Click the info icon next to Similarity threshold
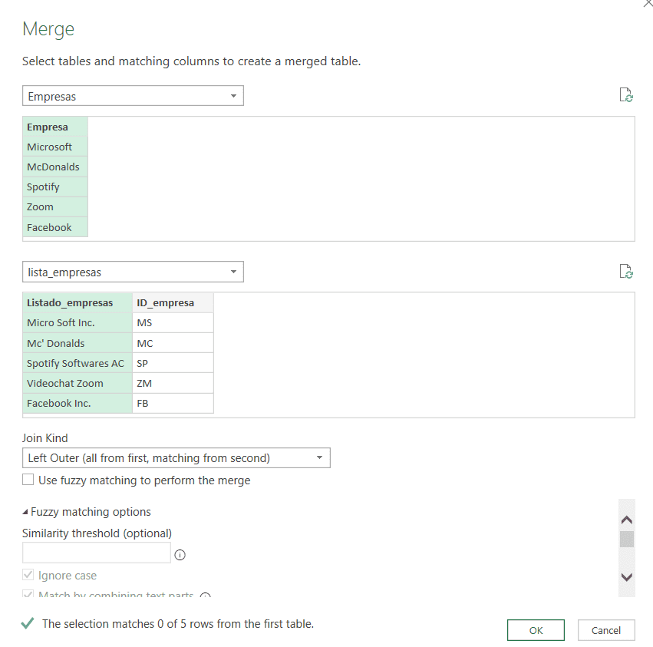This screenshot has width=653, height=647. click(180, 554)
